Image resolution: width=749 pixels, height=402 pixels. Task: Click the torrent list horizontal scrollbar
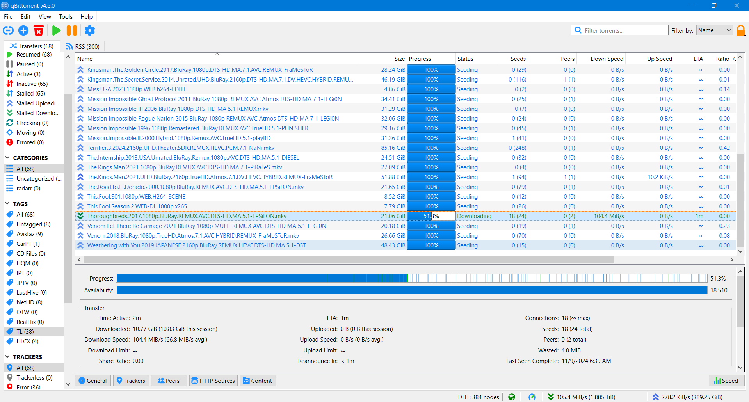[x=349, y=260]
